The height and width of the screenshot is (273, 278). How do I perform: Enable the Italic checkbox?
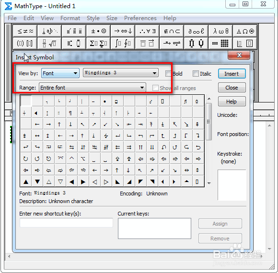(196, 74)
